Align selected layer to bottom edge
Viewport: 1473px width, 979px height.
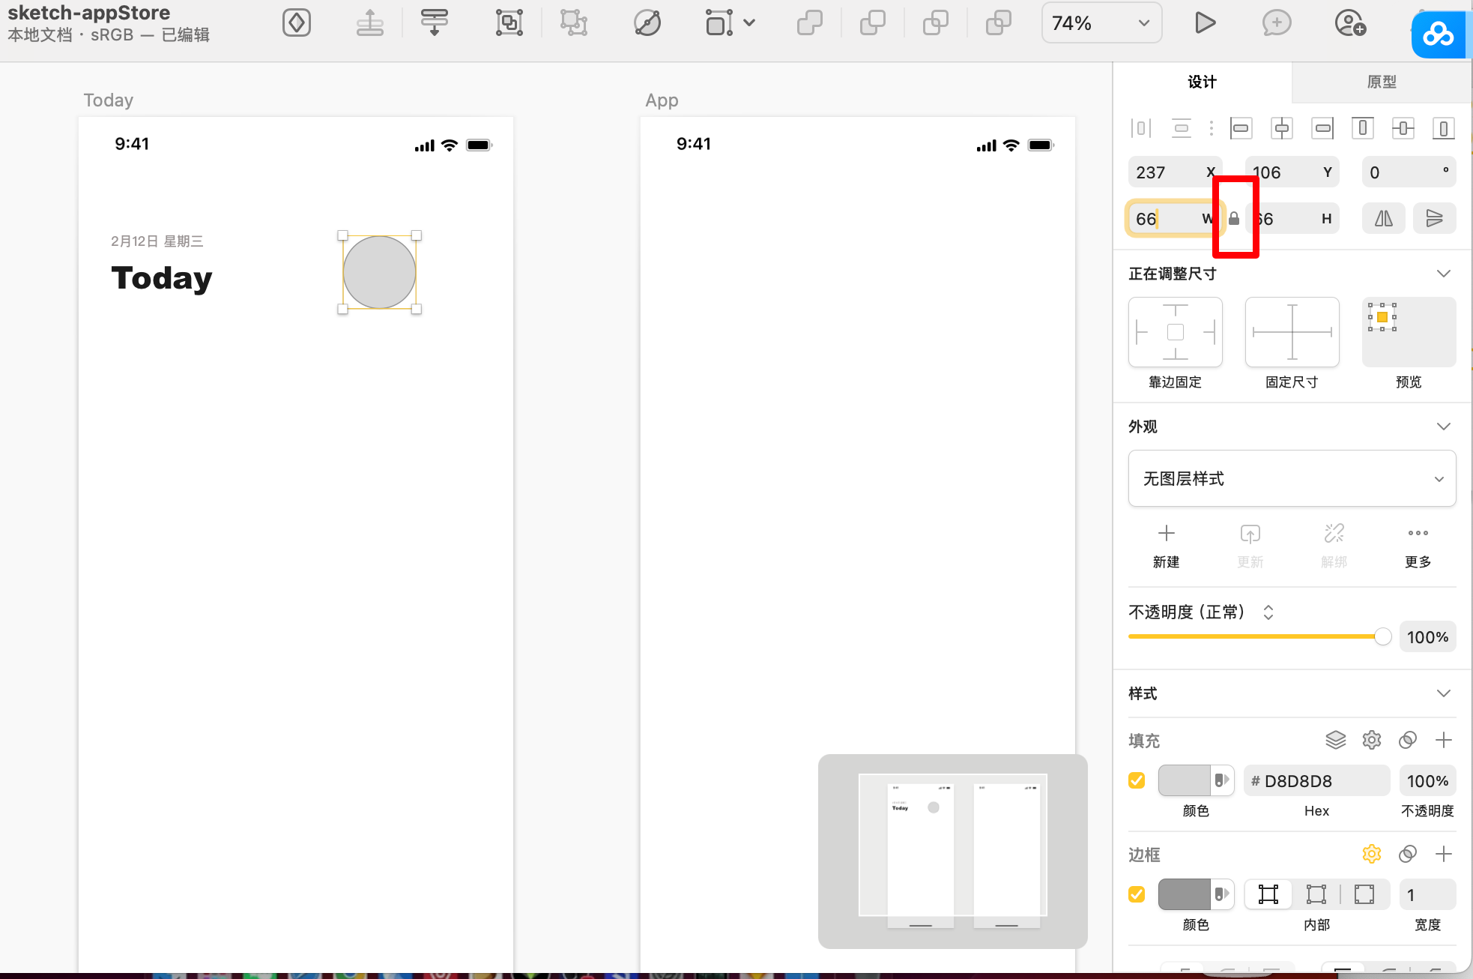(1443, 128)
